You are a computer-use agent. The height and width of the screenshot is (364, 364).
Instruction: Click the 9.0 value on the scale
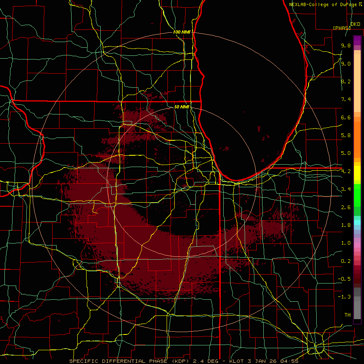[346, 63]
